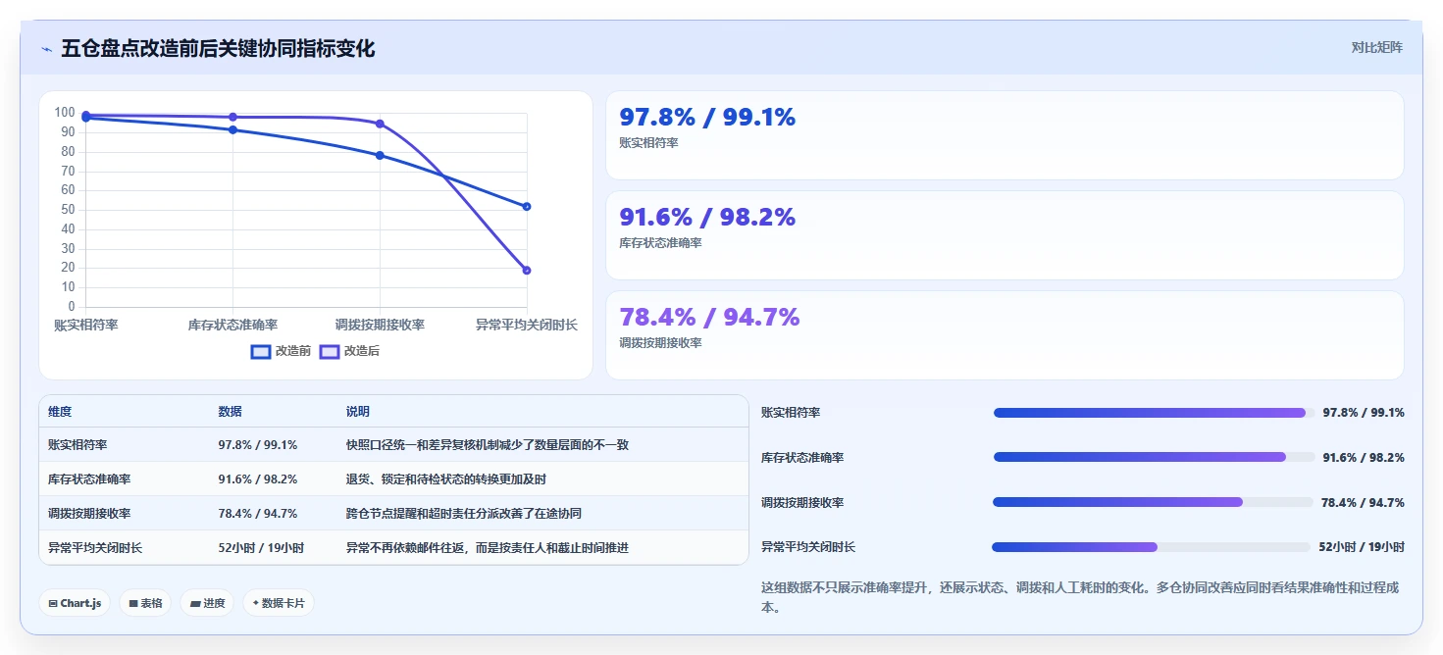Toggle the 改造前 legend box
The image size is (1443, 655).
point(261,351)
